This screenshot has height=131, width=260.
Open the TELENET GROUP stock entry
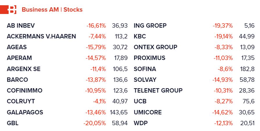(x=158, y=91)
